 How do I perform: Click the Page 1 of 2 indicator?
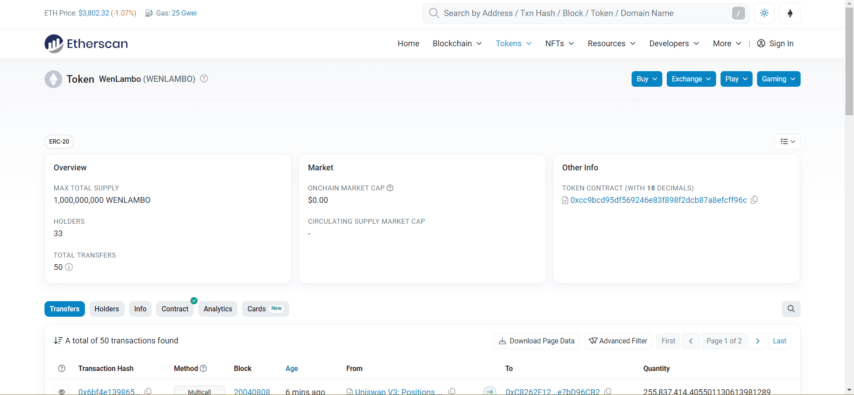[x=724, y=341]
